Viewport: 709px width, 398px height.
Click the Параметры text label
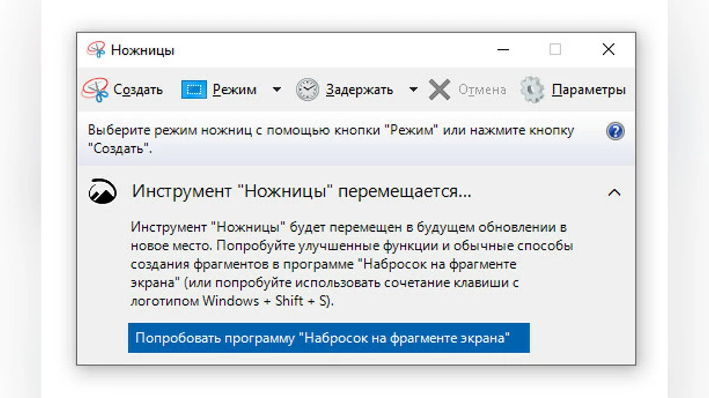point(588,90)
